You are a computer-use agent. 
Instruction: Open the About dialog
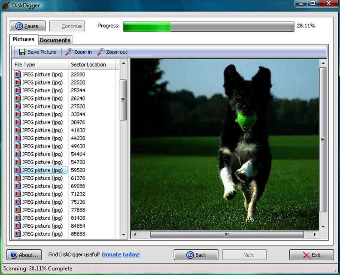24,255
